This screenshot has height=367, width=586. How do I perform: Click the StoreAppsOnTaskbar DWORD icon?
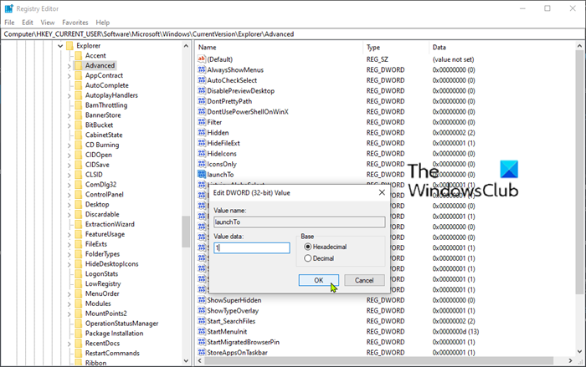click(202, 353)
